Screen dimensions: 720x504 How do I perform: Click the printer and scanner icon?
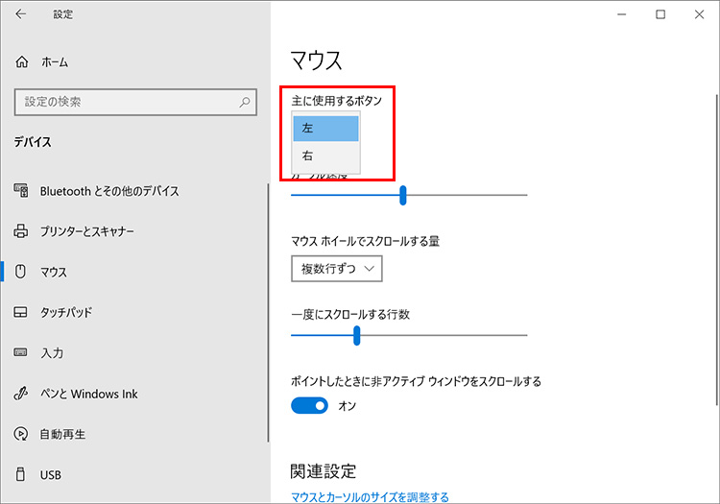click(22, 231)
